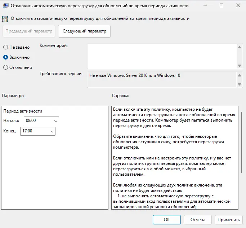Apply changes with the "Применить" button
Screen dimensions: 246x228
(228, 219)
